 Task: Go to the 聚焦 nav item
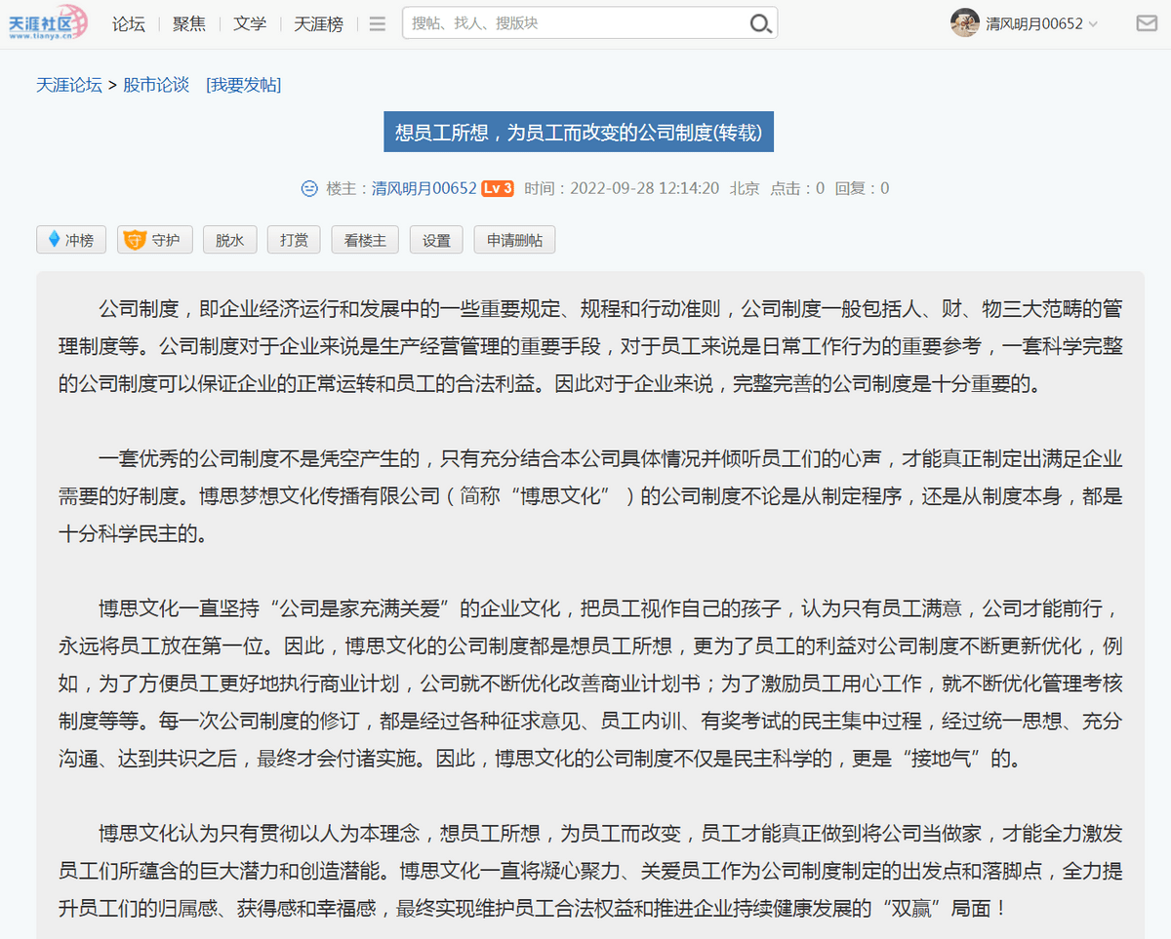(x=189, y=23)
